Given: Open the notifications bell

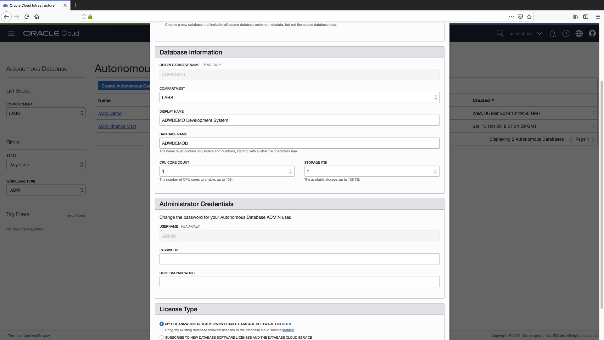Looking at the screenshot, I should point(553,33).
